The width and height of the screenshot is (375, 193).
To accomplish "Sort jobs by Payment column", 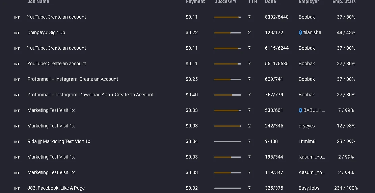I will point(195,2).
